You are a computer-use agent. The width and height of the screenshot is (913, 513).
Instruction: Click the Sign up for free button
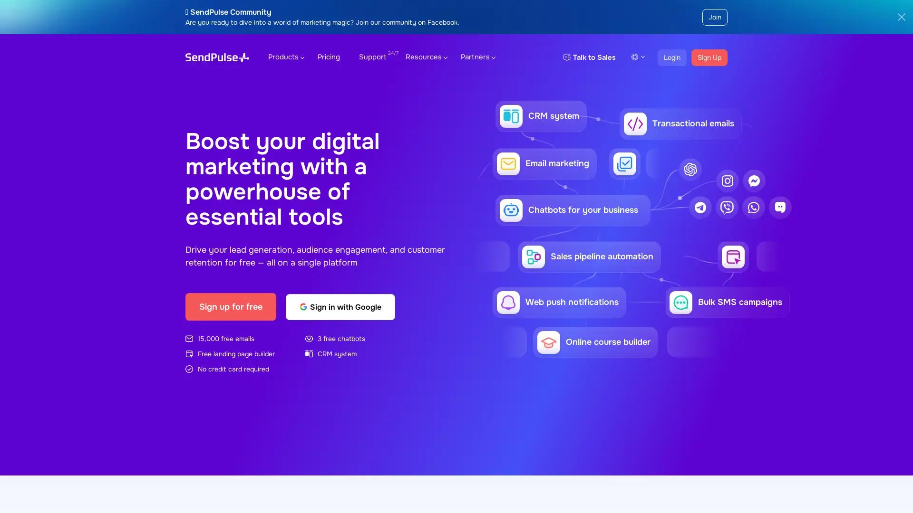click(x=231, y=307)
